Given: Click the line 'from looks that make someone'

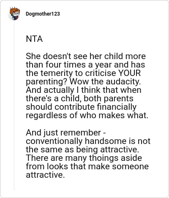Looking at the screenshot, I should (x=87, y=166).
